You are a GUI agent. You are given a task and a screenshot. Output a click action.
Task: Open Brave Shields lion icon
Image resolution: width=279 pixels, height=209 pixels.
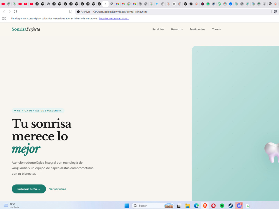[x=275, y=12]
